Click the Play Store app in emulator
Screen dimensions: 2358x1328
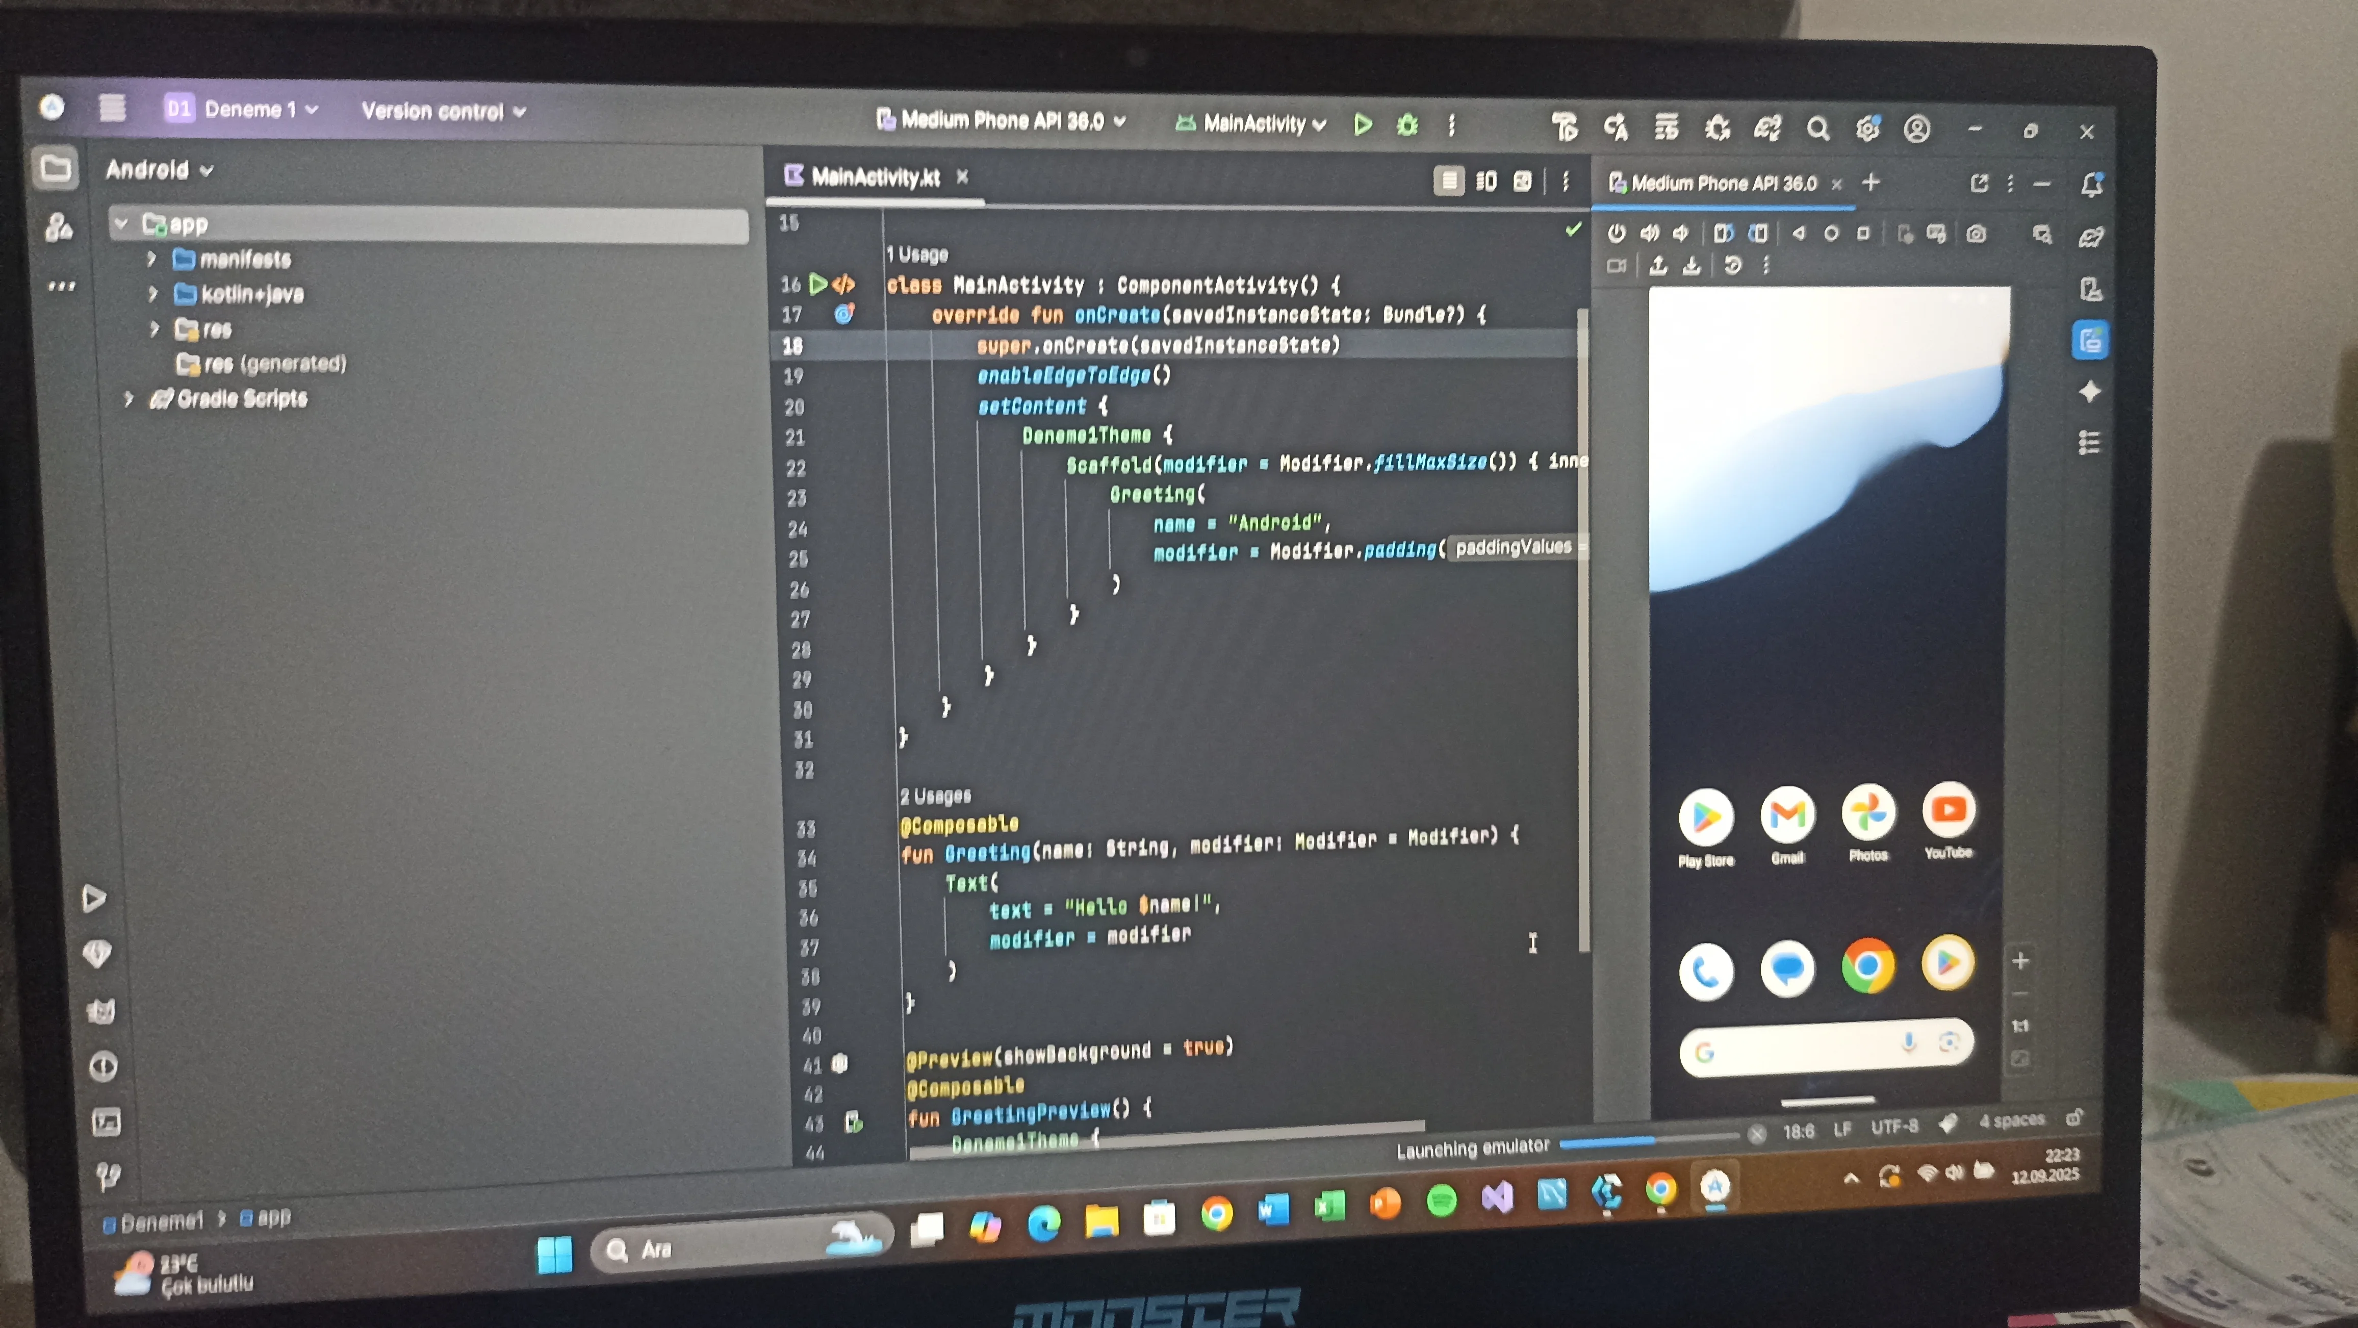click(x=1706, y=818)
